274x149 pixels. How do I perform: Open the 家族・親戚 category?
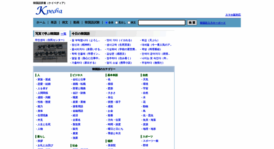(x=44, y=80)
